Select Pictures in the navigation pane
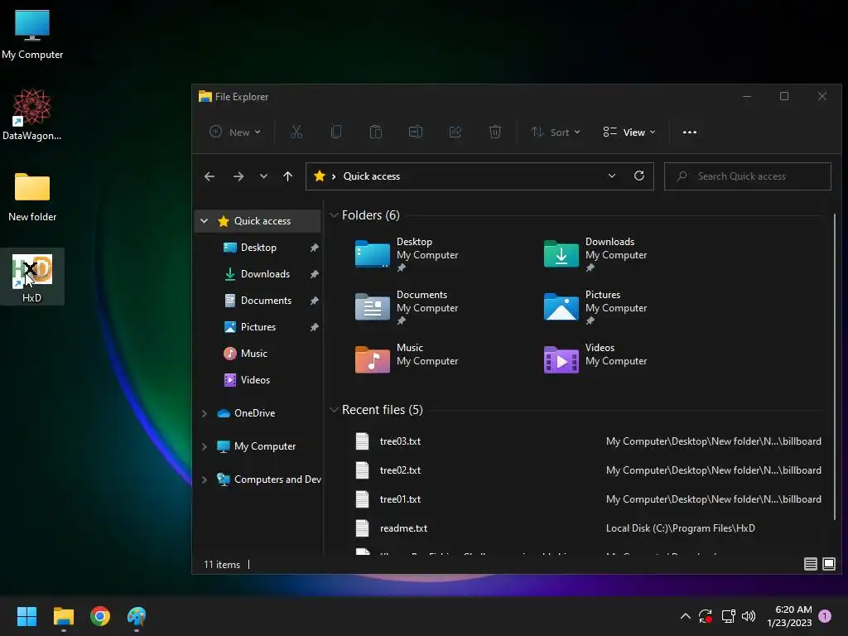 coord(258,326)
